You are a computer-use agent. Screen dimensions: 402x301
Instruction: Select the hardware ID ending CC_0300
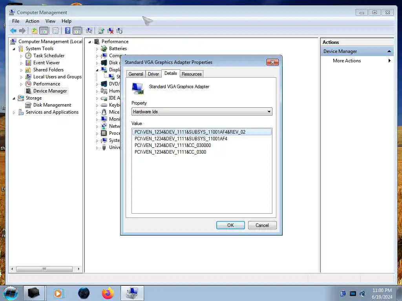[170, 152]
